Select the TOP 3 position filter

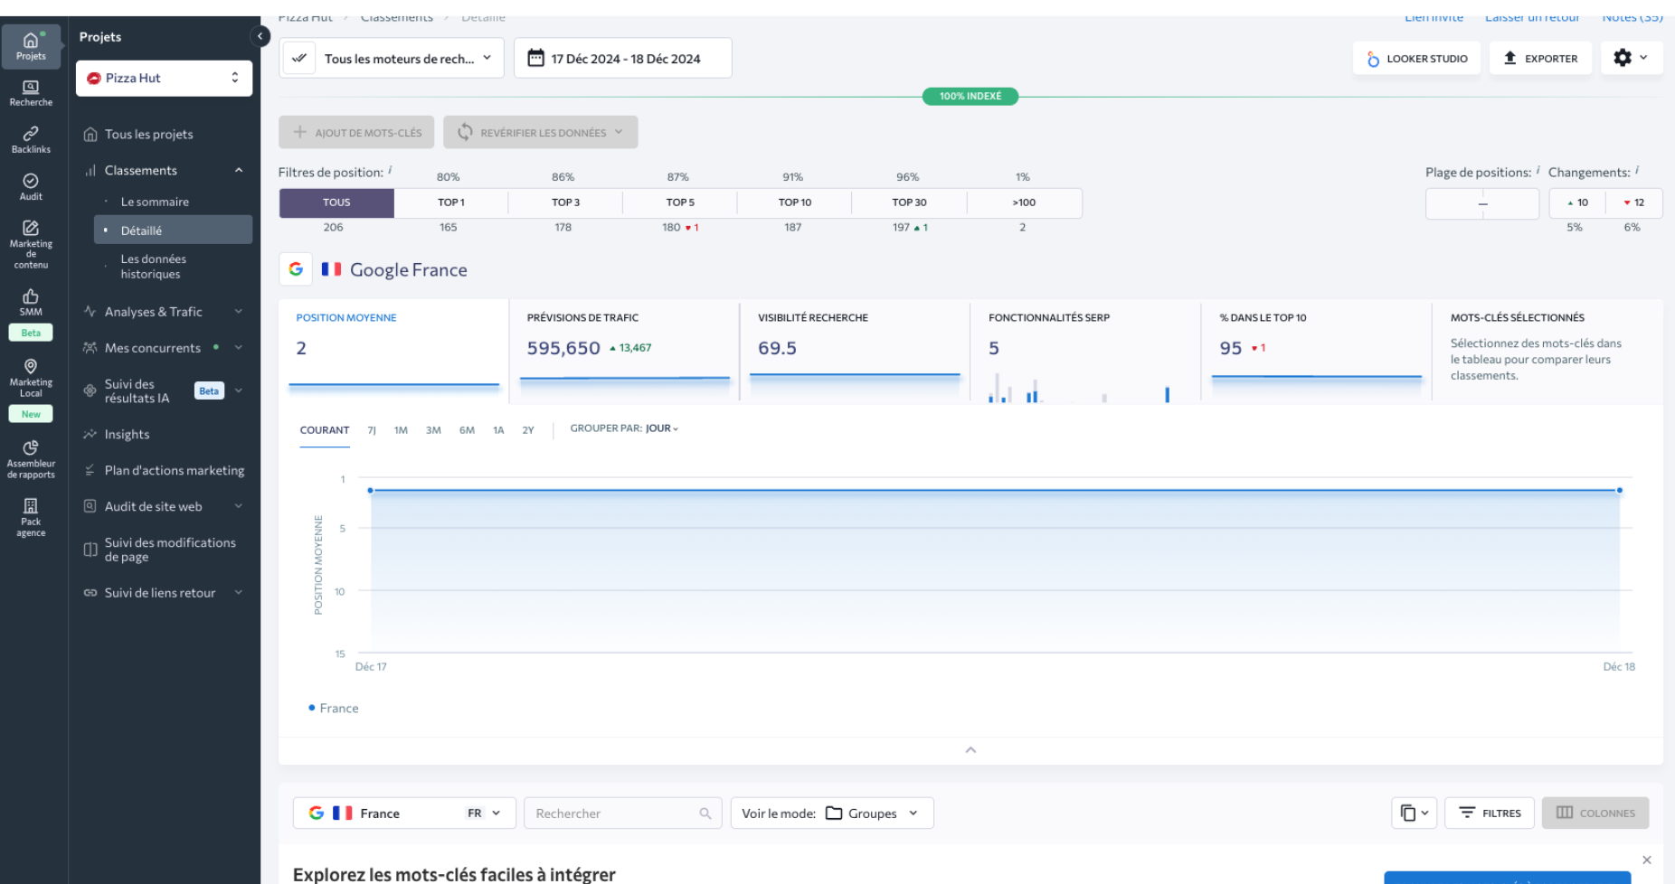565,202
